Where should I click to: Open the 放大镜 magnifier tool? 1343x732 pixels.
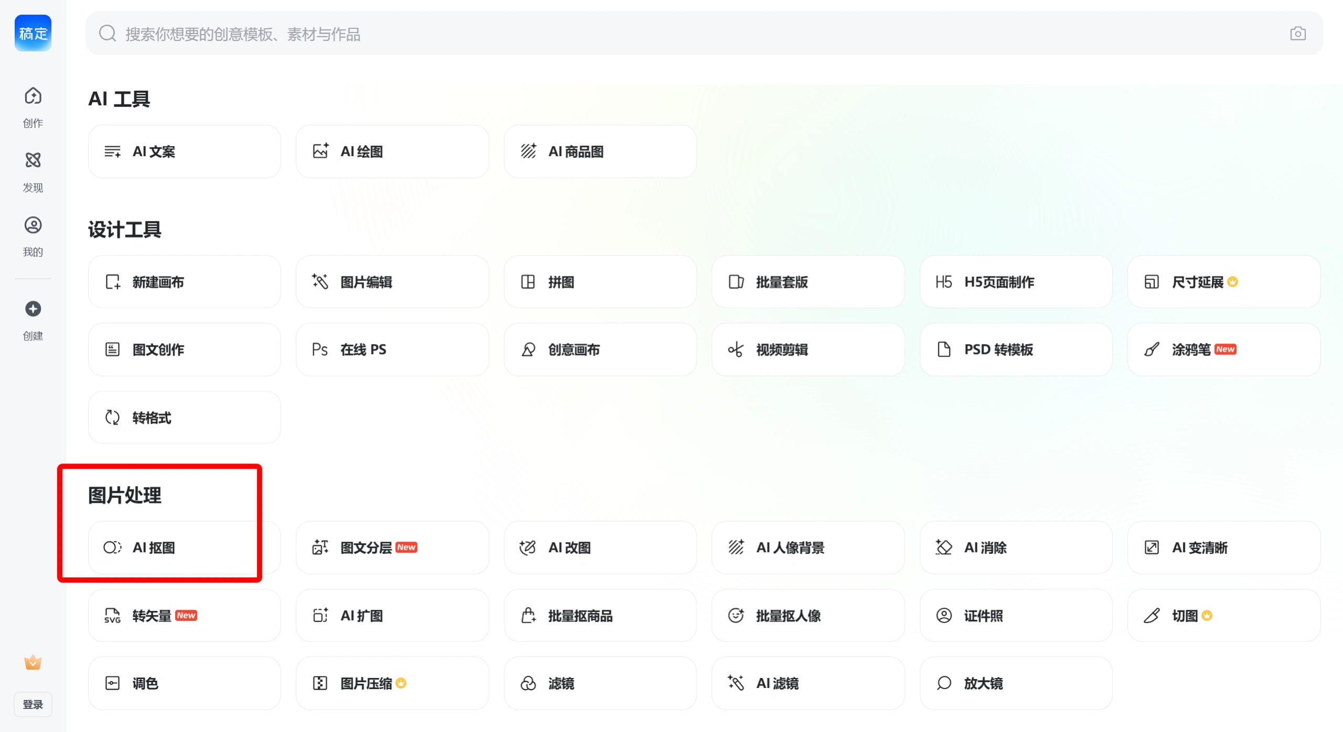(x=1016, y=684)
